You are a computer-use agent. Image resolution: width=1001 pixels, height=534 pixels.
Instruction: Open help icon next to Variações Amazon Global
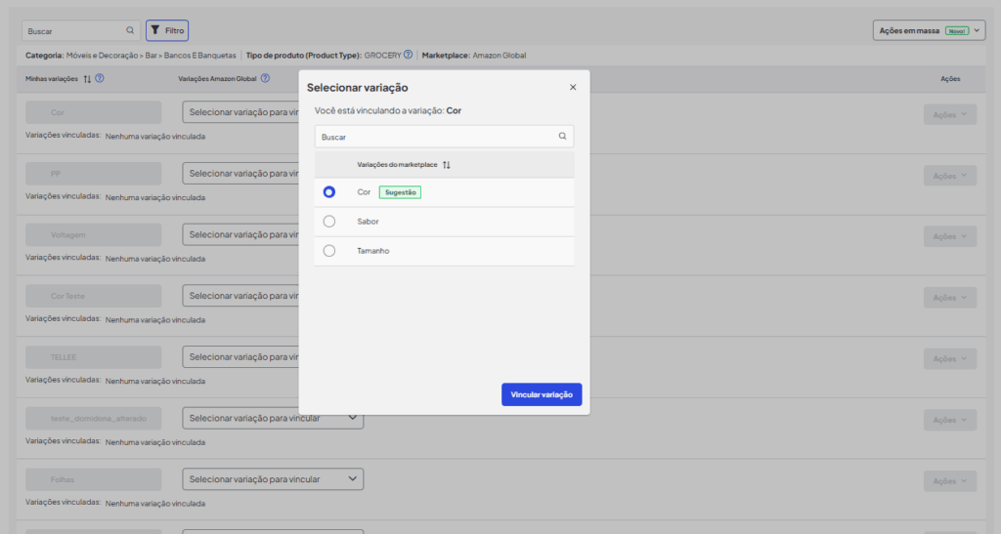[x=265, y=79]
